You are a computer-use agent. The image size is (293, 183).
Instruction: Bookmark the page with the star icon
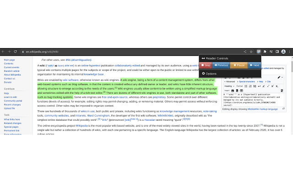251,52
